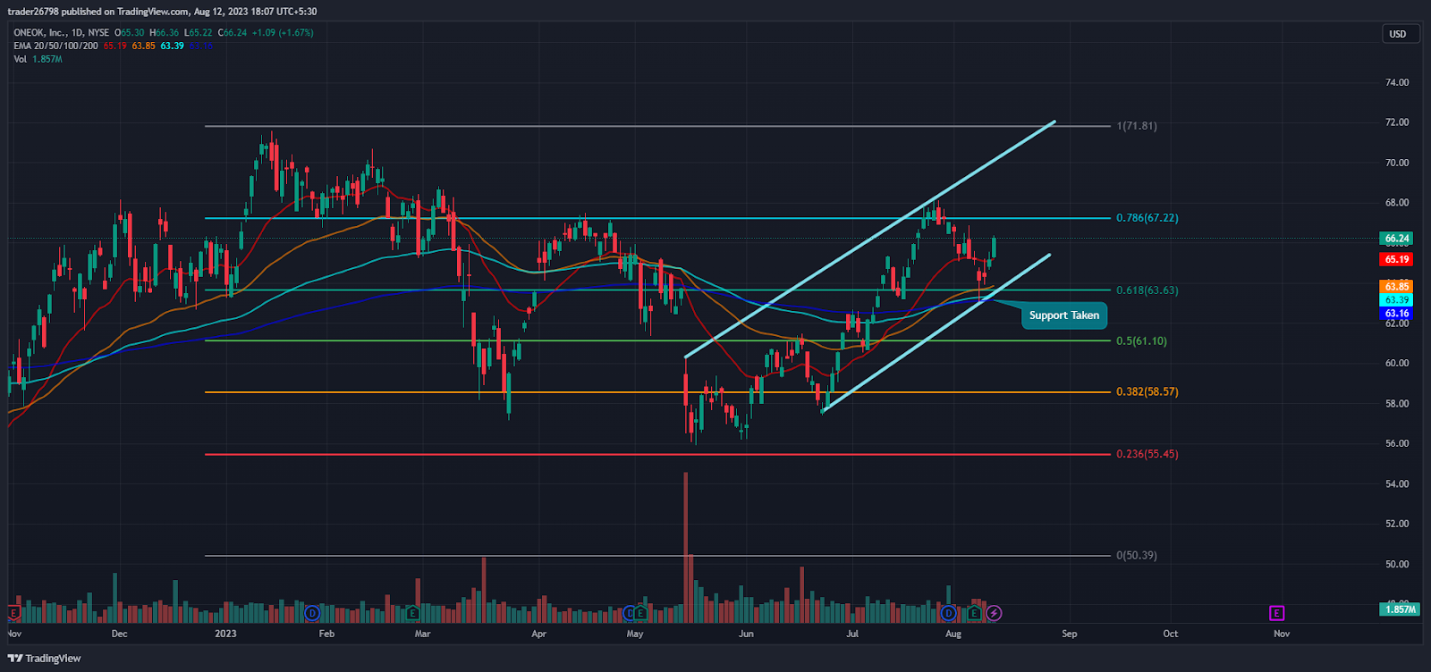Click the orange 63.85 EMA price tag
This screenshot has height=672, width=1431.
1397,287
